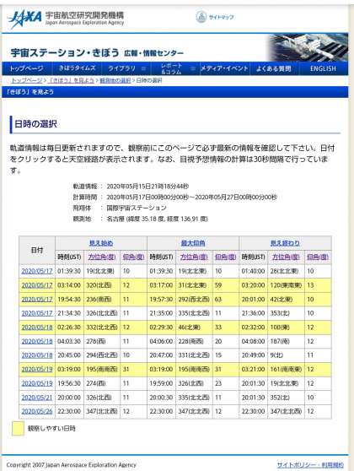The image size is (354, 471).
Task: Open the よくある質問 menu item
Action: tap(274, 68)
